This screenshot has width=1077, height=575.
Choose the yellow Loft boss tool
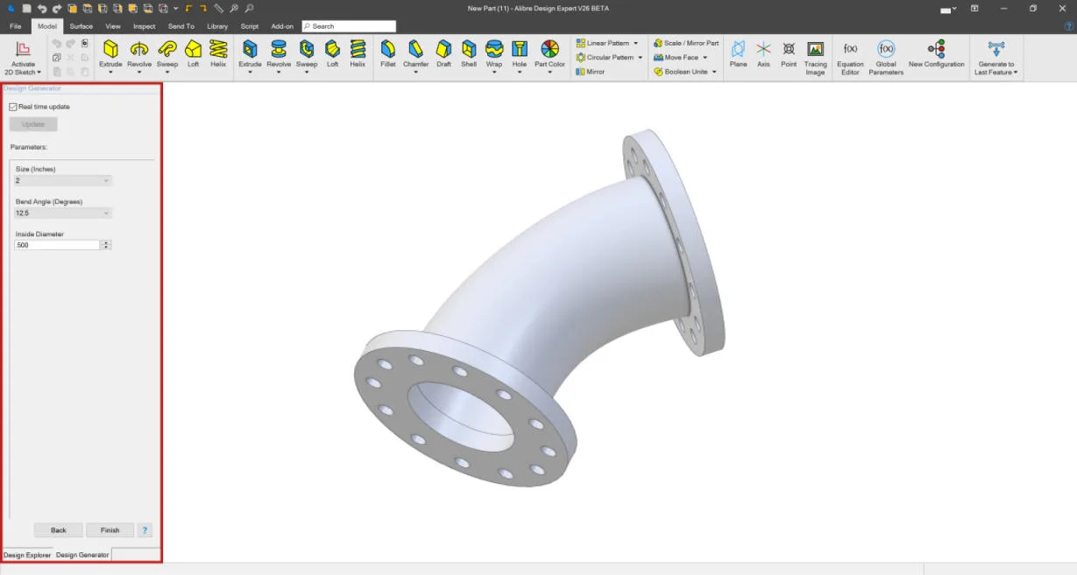pos(193,54)
